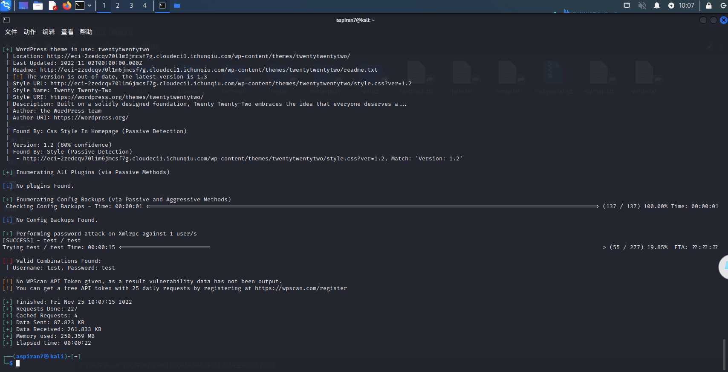Image resolution: width=728 pixels, height=372 pixels.
Task: Launch the text editor from panel
Action: (52, 6)
